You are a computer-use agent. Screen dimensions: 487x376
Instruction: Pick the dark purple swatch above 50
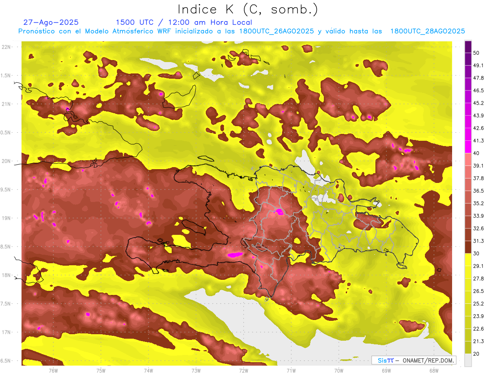[468, 47]
